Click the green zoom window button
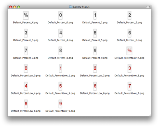Viewport: 159px width, 127px height. tap(18, 7)
